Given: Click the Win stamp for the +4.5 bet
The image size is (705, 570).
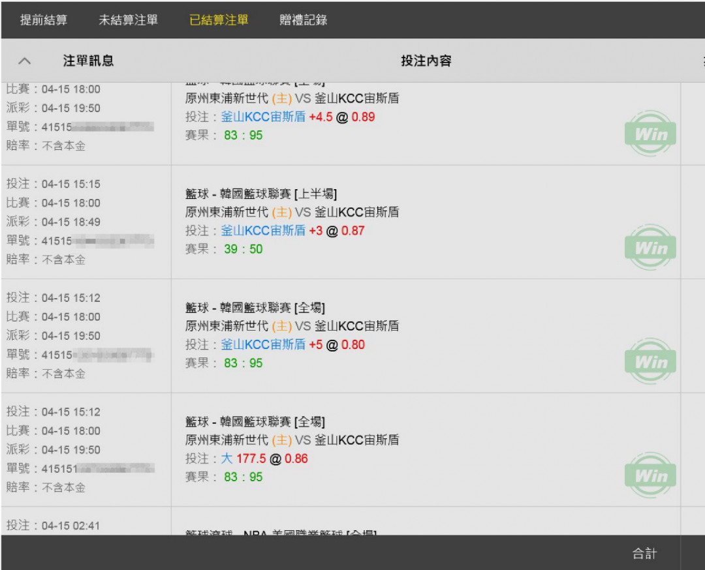Looking at the screenshot, I should pos(650,134).
